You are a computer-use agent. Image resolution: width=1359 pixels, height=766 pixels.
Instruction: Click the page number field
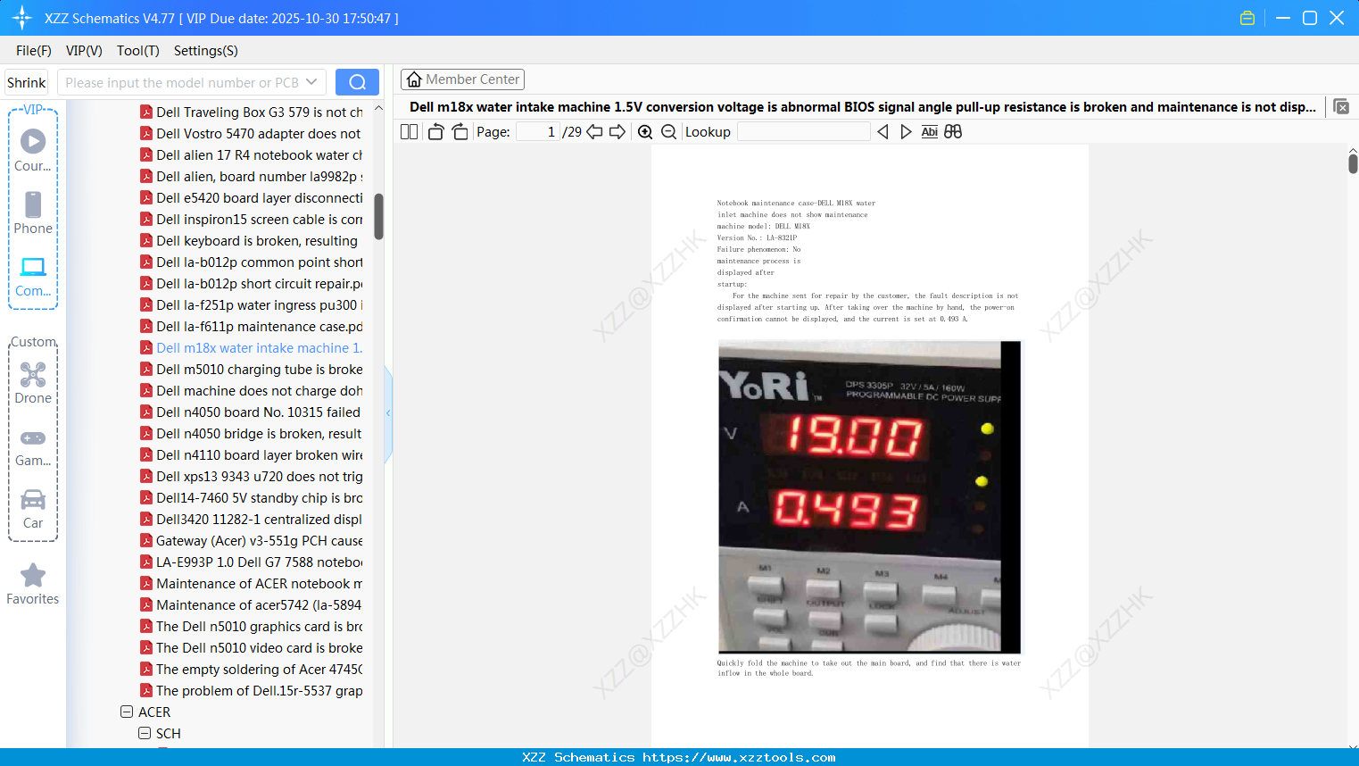pos(538,132)
